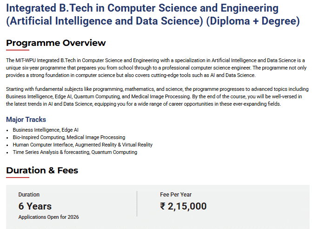The width and height of the screenshot is (312, 229).
Task: Click the "6 Years" duration value
Action: point(35,206)
